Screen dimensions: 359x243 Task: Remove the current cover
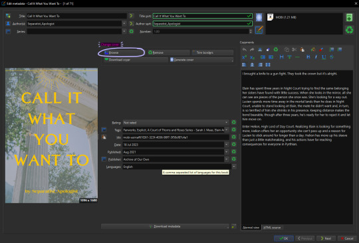coord(168,52)
